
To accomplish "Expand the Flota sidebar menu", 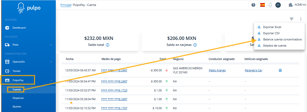I will coord(28,45).
